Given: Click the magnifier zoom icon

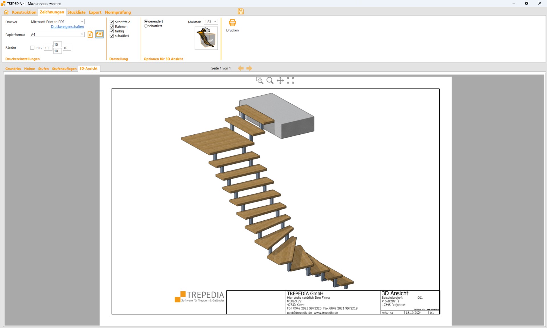Looking at the screenshot, I should click(x=270, y=81).
